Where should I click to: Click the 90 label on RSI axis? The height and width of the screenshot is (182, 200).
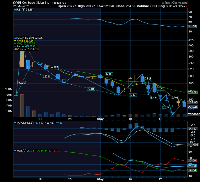[x=190, y=12]
